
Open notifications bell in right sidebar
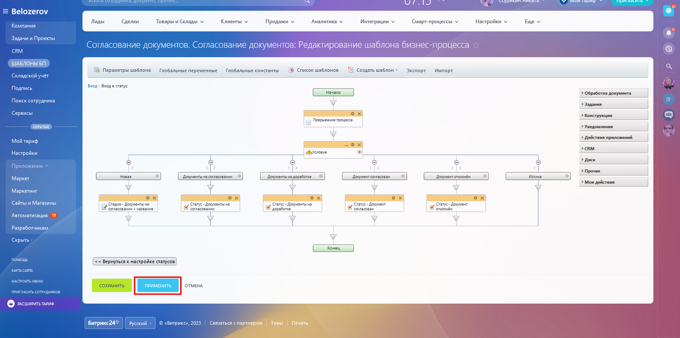(669, 33)
